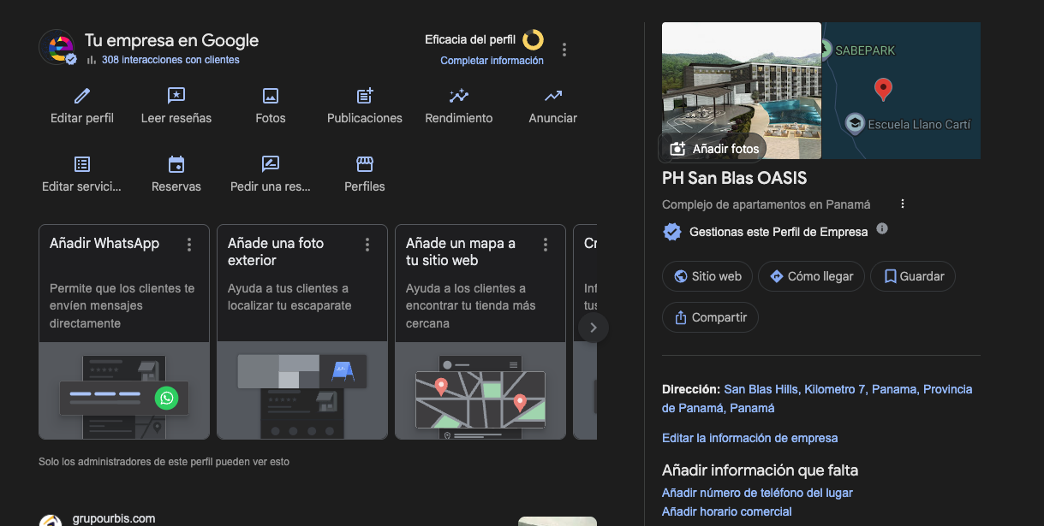Click Completar información link

[x=492, y=61]
